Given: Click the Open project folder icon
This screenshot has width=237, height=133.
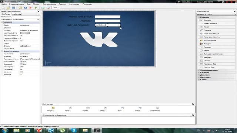Looking at the screenshot, I should (8, 7).
